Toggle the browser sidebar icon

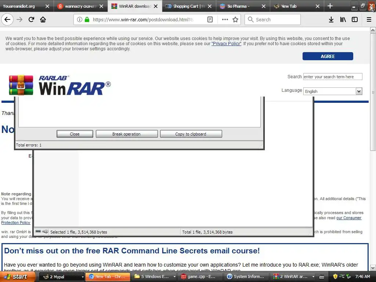point(355,20)
